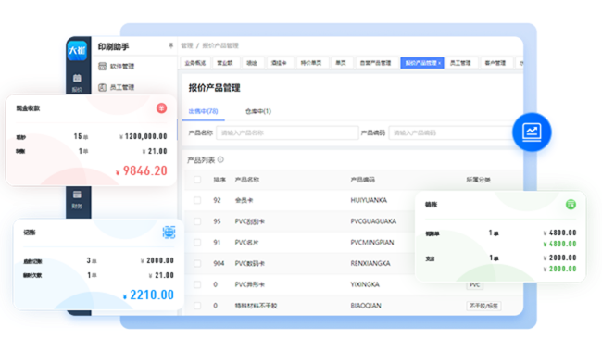Check the box for row PVCGUAGUAKA

pos(197,221)
